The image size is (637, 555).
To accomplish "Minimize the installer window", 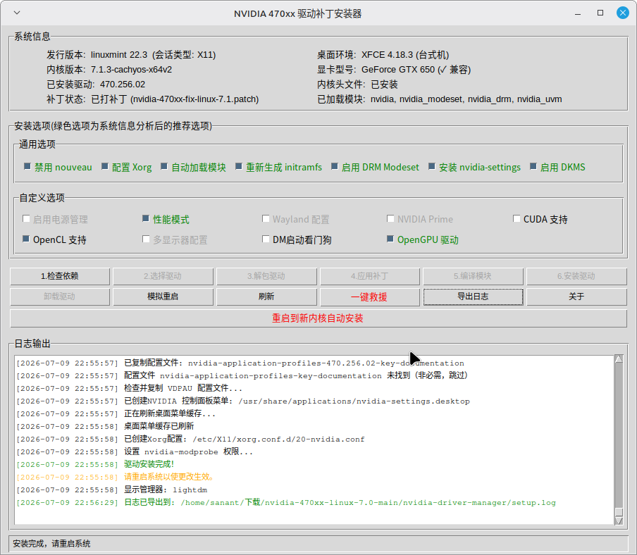I will click(578, 13).
